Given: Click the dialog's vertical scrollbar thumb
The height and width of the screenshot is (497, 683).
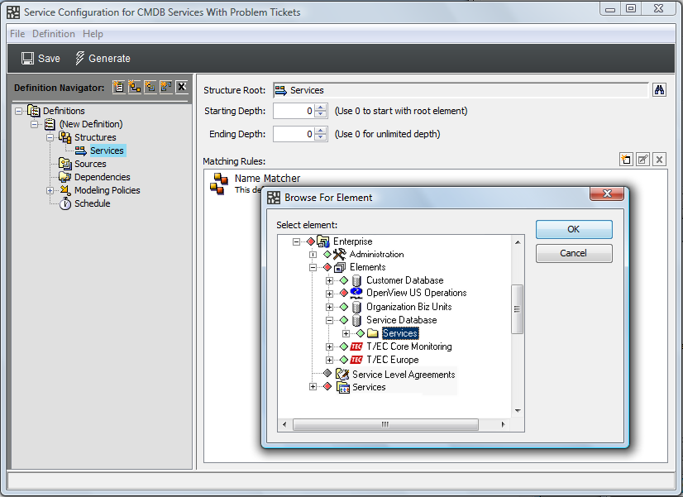Looking at the screenshot, I should [517, 309].
